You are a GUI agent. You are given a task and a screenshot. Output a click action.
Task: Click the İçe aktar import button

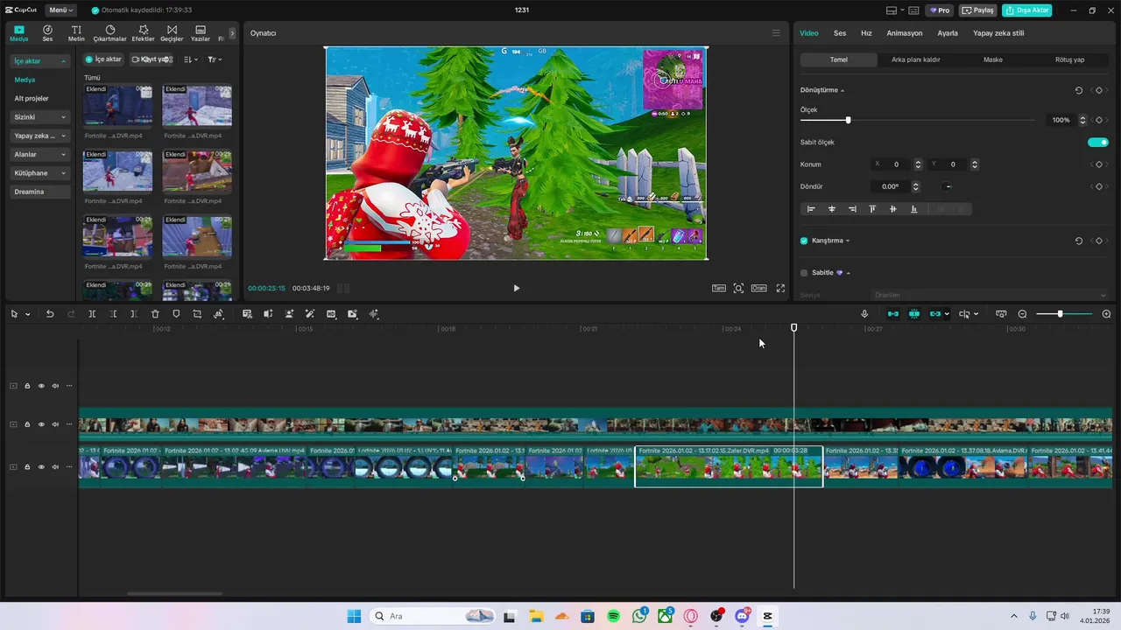click(x=103, y=59)
